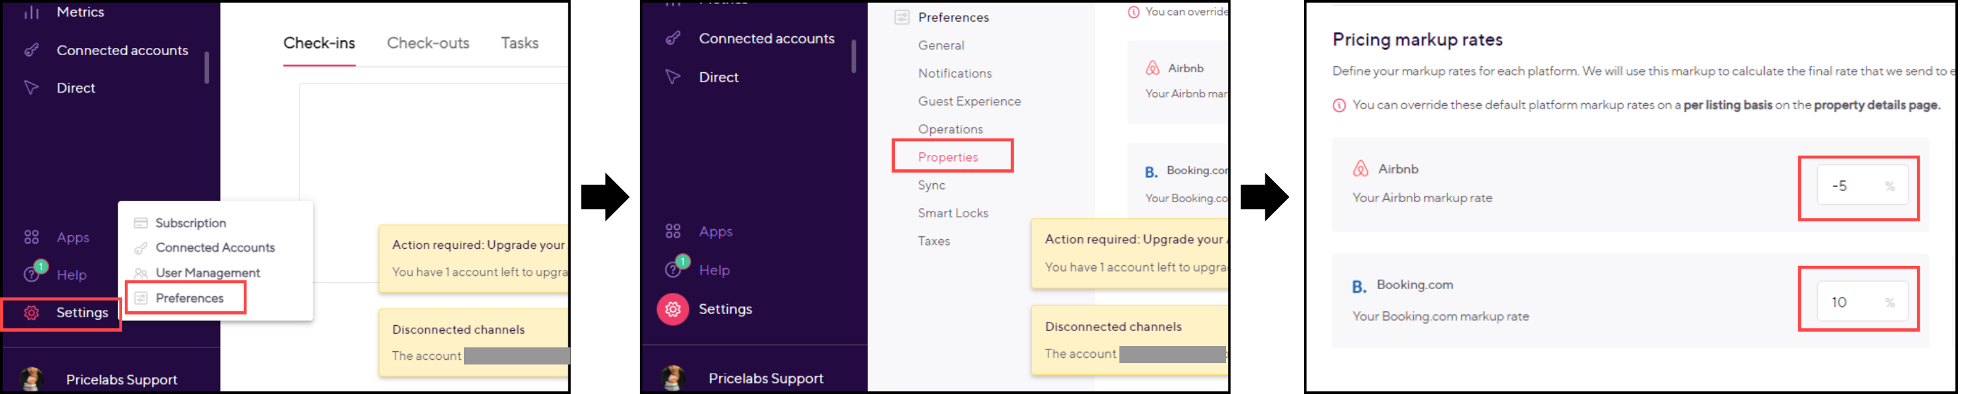Click the Pricelabs Support name in the left panel
Screen dimensions: 1971x394
tap(122, 380)
